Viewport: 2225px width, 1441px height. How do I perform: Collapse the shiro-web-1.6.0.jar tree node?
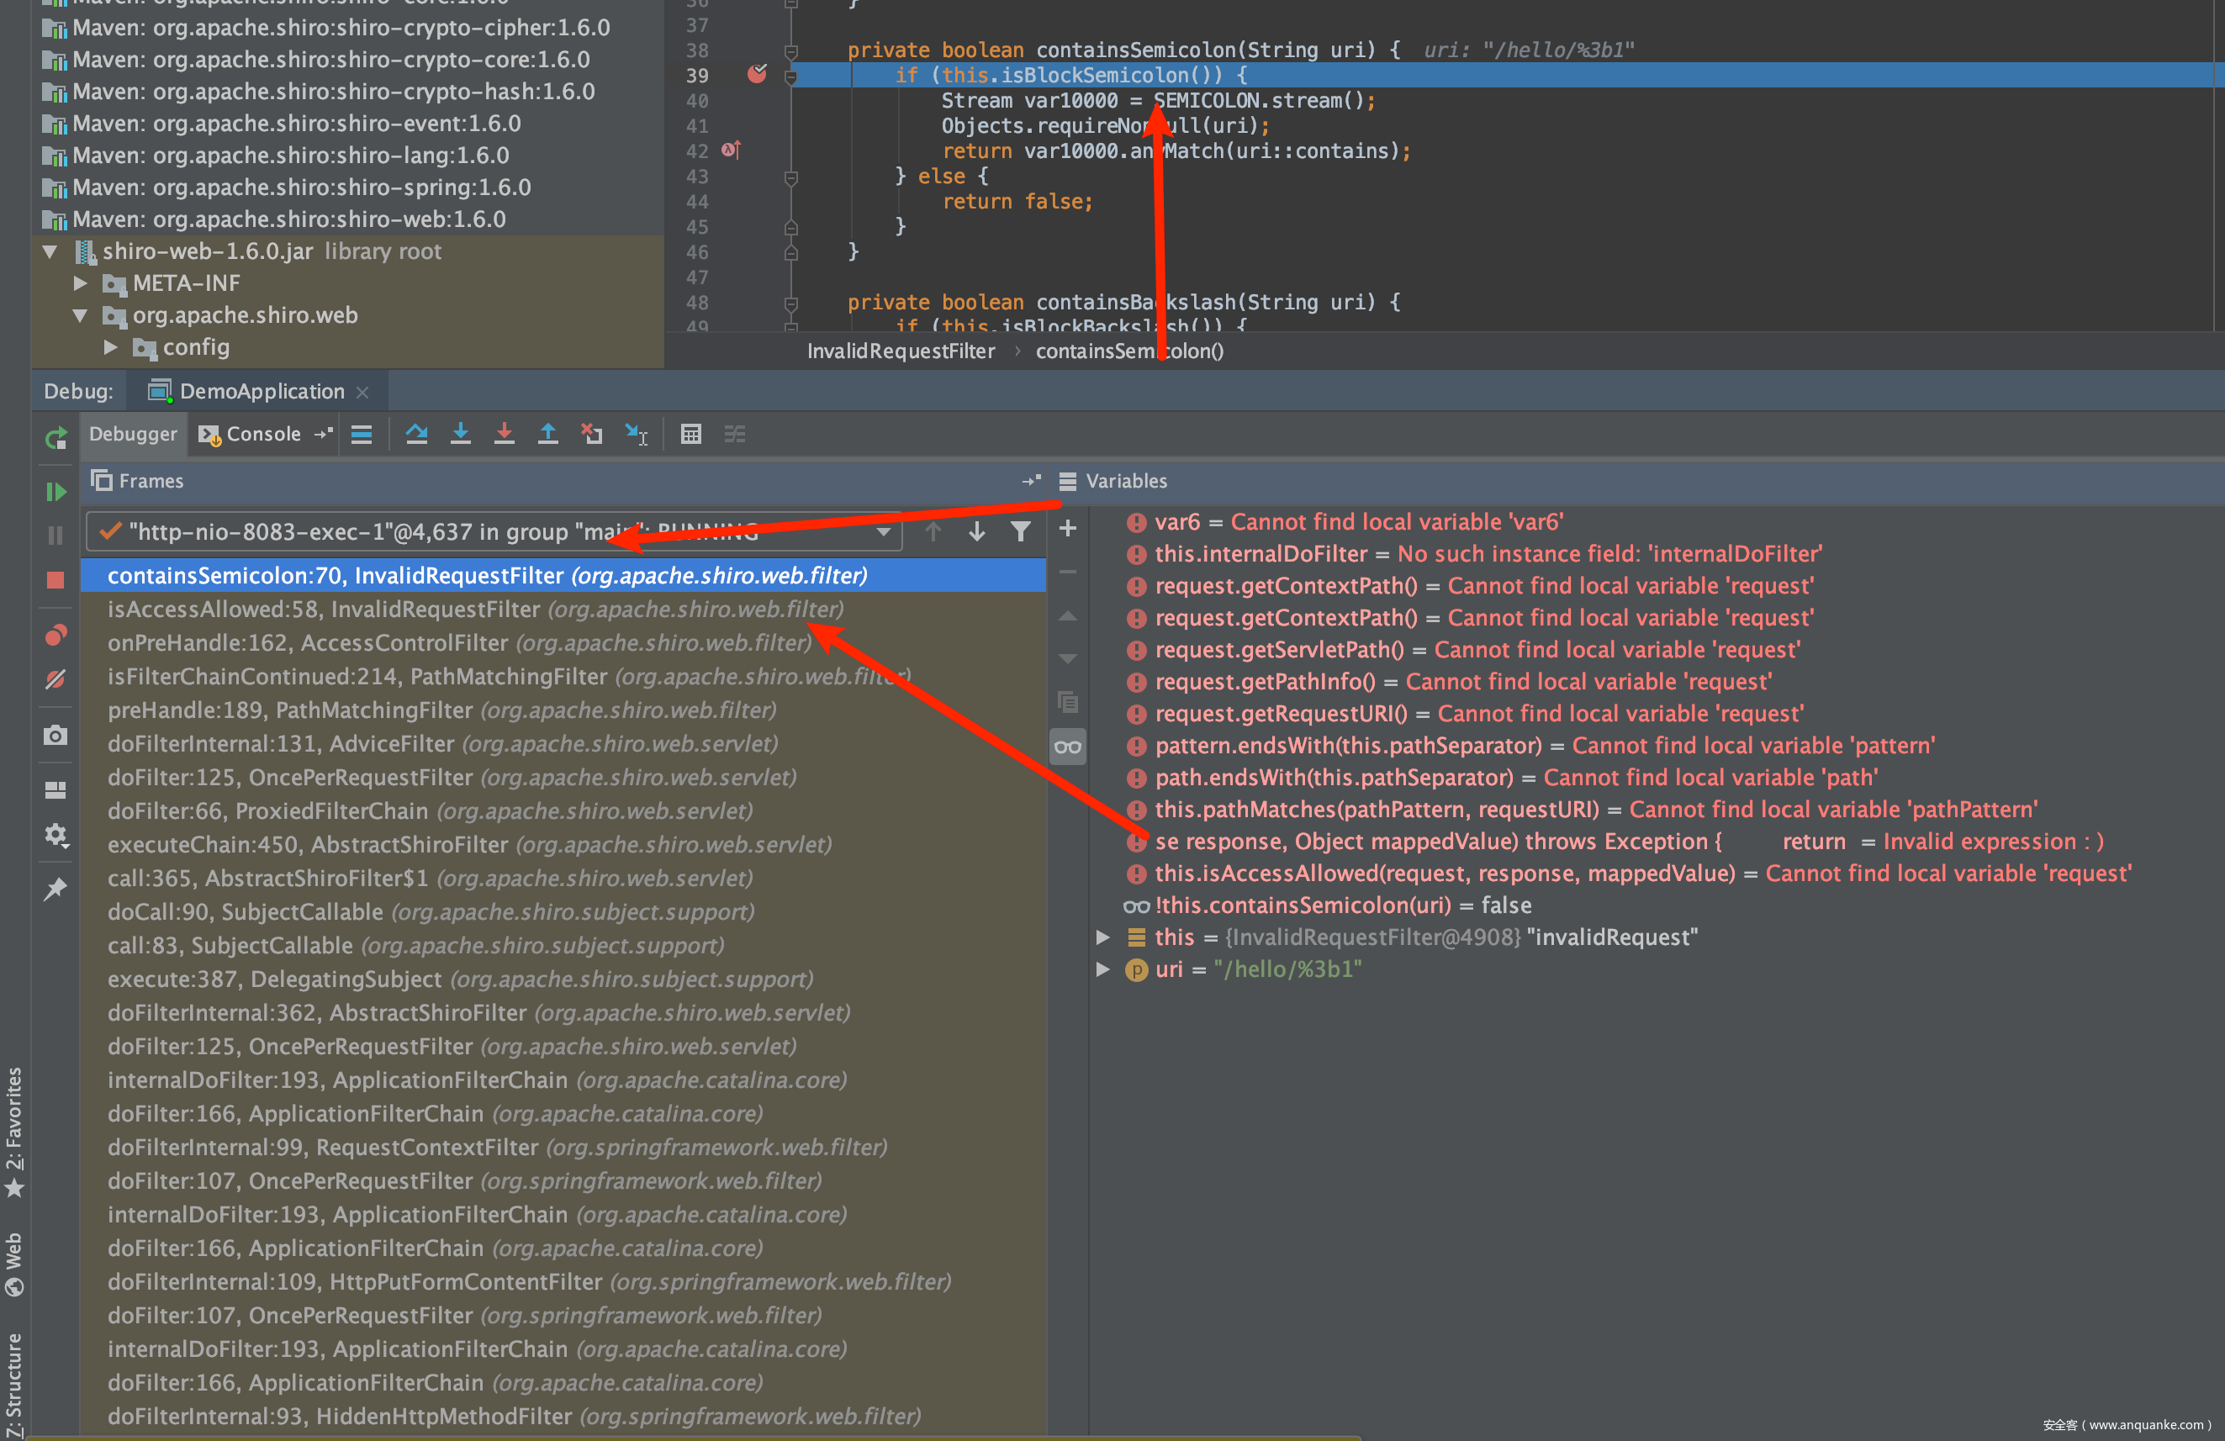[x=50, y=251]
